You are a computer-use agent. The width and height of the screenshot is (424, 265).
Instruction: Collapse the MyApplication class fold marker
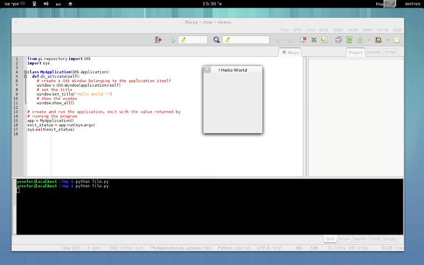pyautogui.click(x=25, y=72)
